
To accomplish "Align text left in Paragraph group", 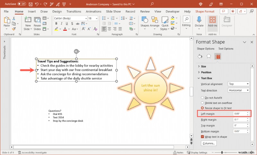I will (x=104, y=29).
